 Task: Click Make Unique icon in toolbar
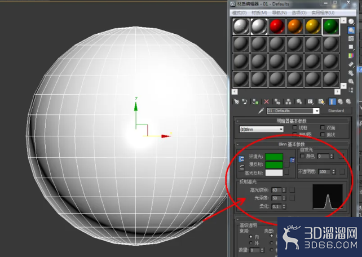[288, 101]
